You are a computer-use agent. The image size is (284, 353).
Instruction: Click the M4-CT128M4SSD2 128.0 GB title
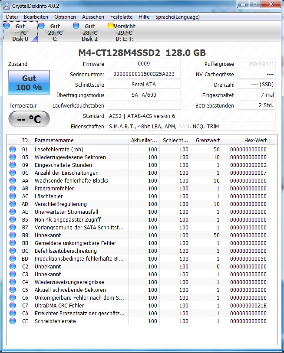(142, 53)
